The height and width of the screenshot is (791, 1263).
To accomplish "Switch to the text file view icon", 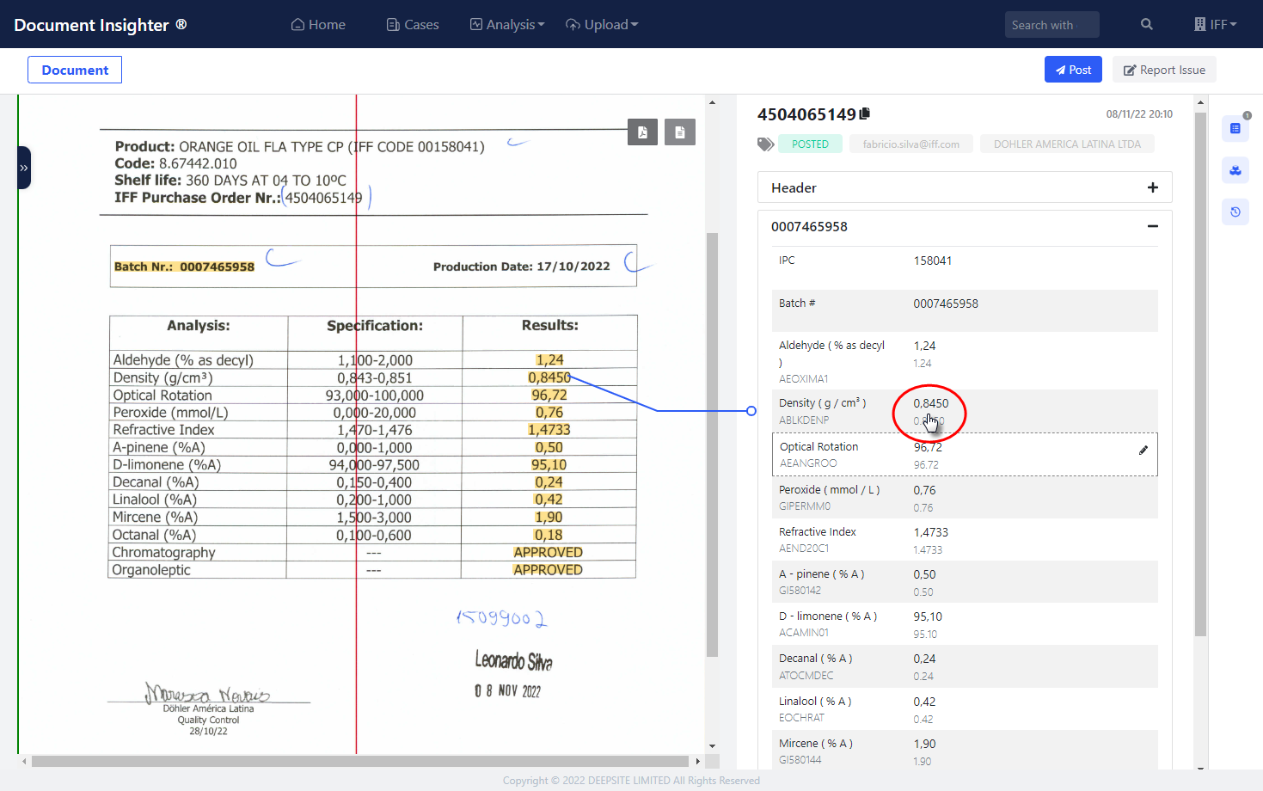I will point(679,132).
